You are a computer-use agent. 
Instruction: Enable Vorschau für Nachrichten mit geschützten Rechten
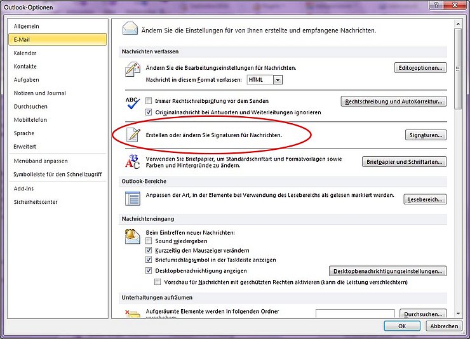[x=158, y=282]
